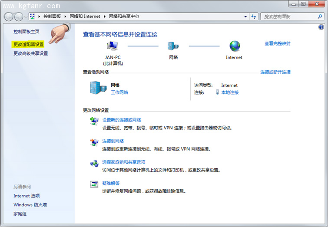Screen dimensions: 328x227
Task: Click the JAN-PC computer icon
Action: [113, 46]
